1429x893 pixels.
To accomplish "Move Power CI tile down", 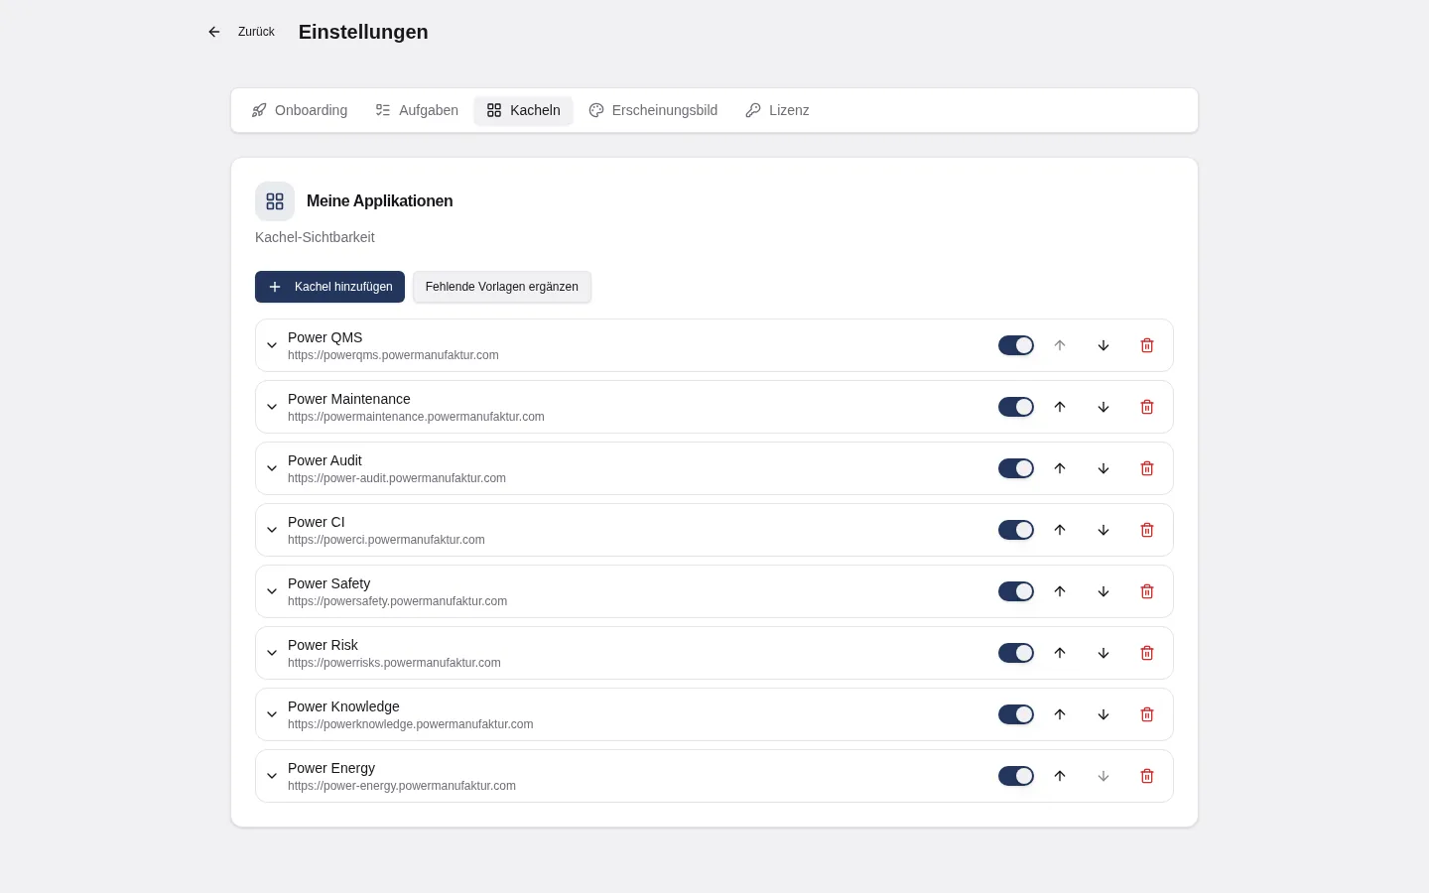I will [1104, 530].
